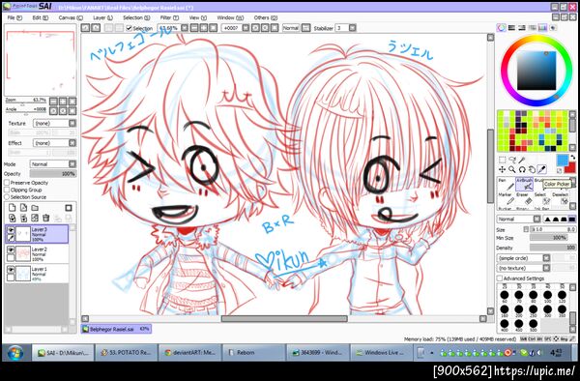Choose the Pen brush tool

(x=506, y=184)
